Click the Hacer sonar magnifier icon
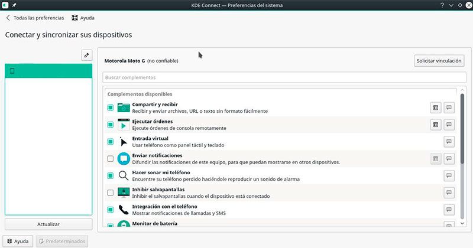This screenshot has height=248, width=473. click(124, 175)
